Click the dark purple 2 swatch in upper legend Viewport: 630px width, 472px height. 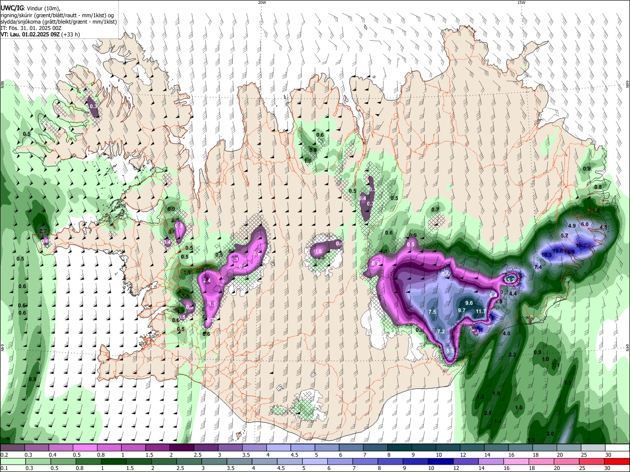(x=181, y=448)
